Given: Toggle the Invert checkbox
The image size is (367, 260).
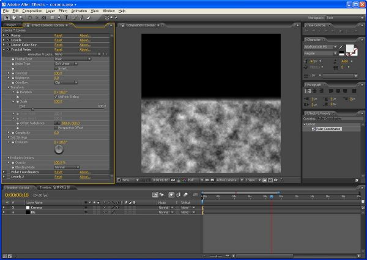Looking at the screenshot, I should 56,68.
